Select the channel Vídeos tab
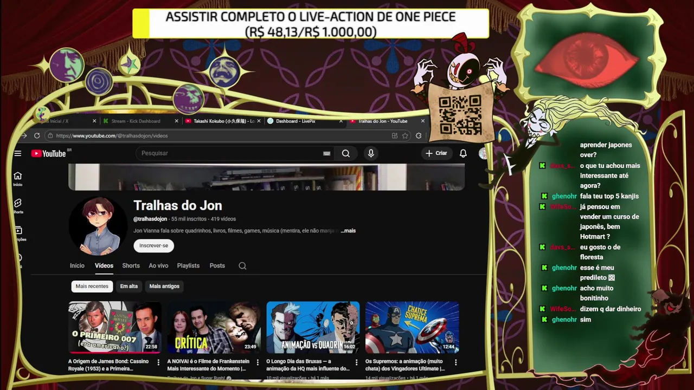Image resolution: width=694 pixels, height=390 pixels. [104, 266]
